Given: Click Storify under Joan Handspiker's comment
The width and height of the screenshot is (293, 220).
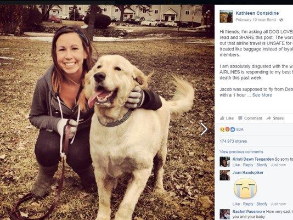Looking at the screenshot, I should click(262, 204).
